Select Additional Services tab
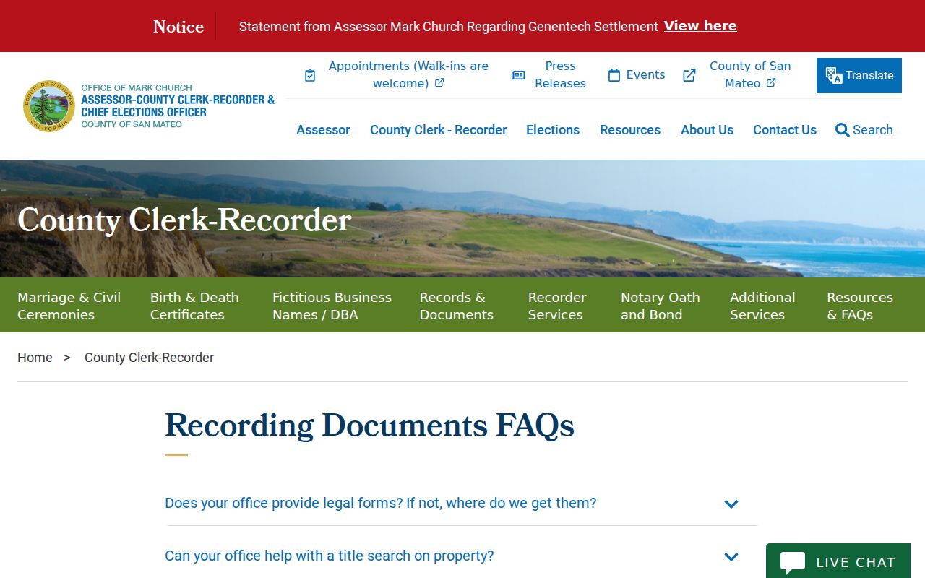The image size is (925, 578). (x=762, y=306)
